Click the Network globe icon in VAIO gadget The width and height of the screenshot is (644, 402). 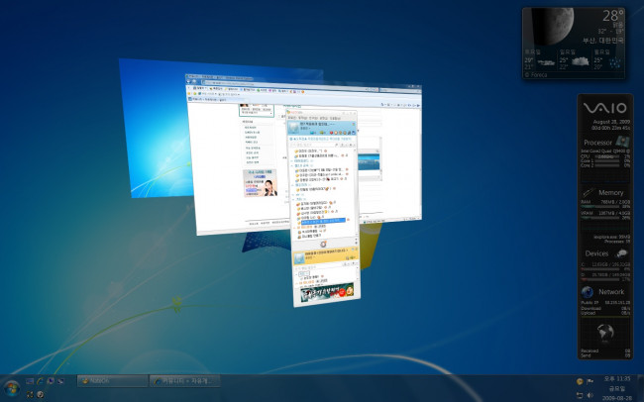[x=588, y=292]
